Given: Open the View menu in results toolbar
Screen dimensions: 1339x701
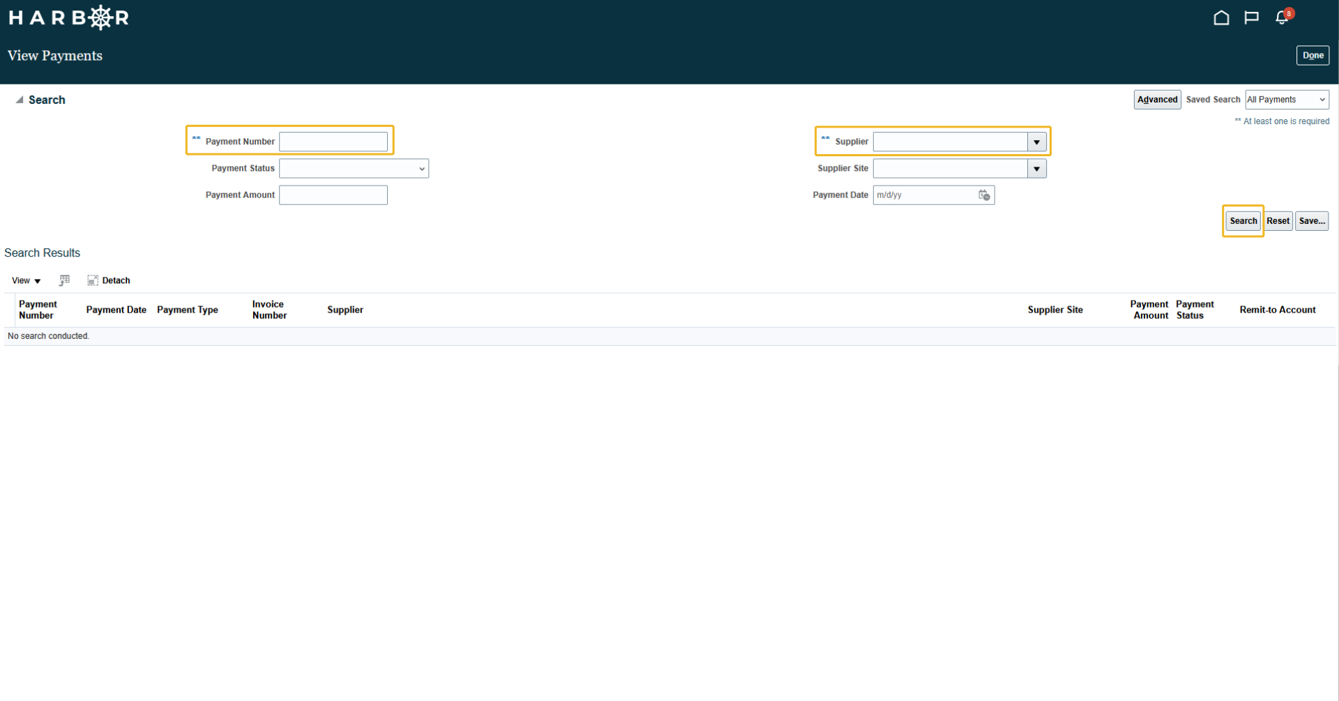Looking at the screenshot, I should [27, 280].
